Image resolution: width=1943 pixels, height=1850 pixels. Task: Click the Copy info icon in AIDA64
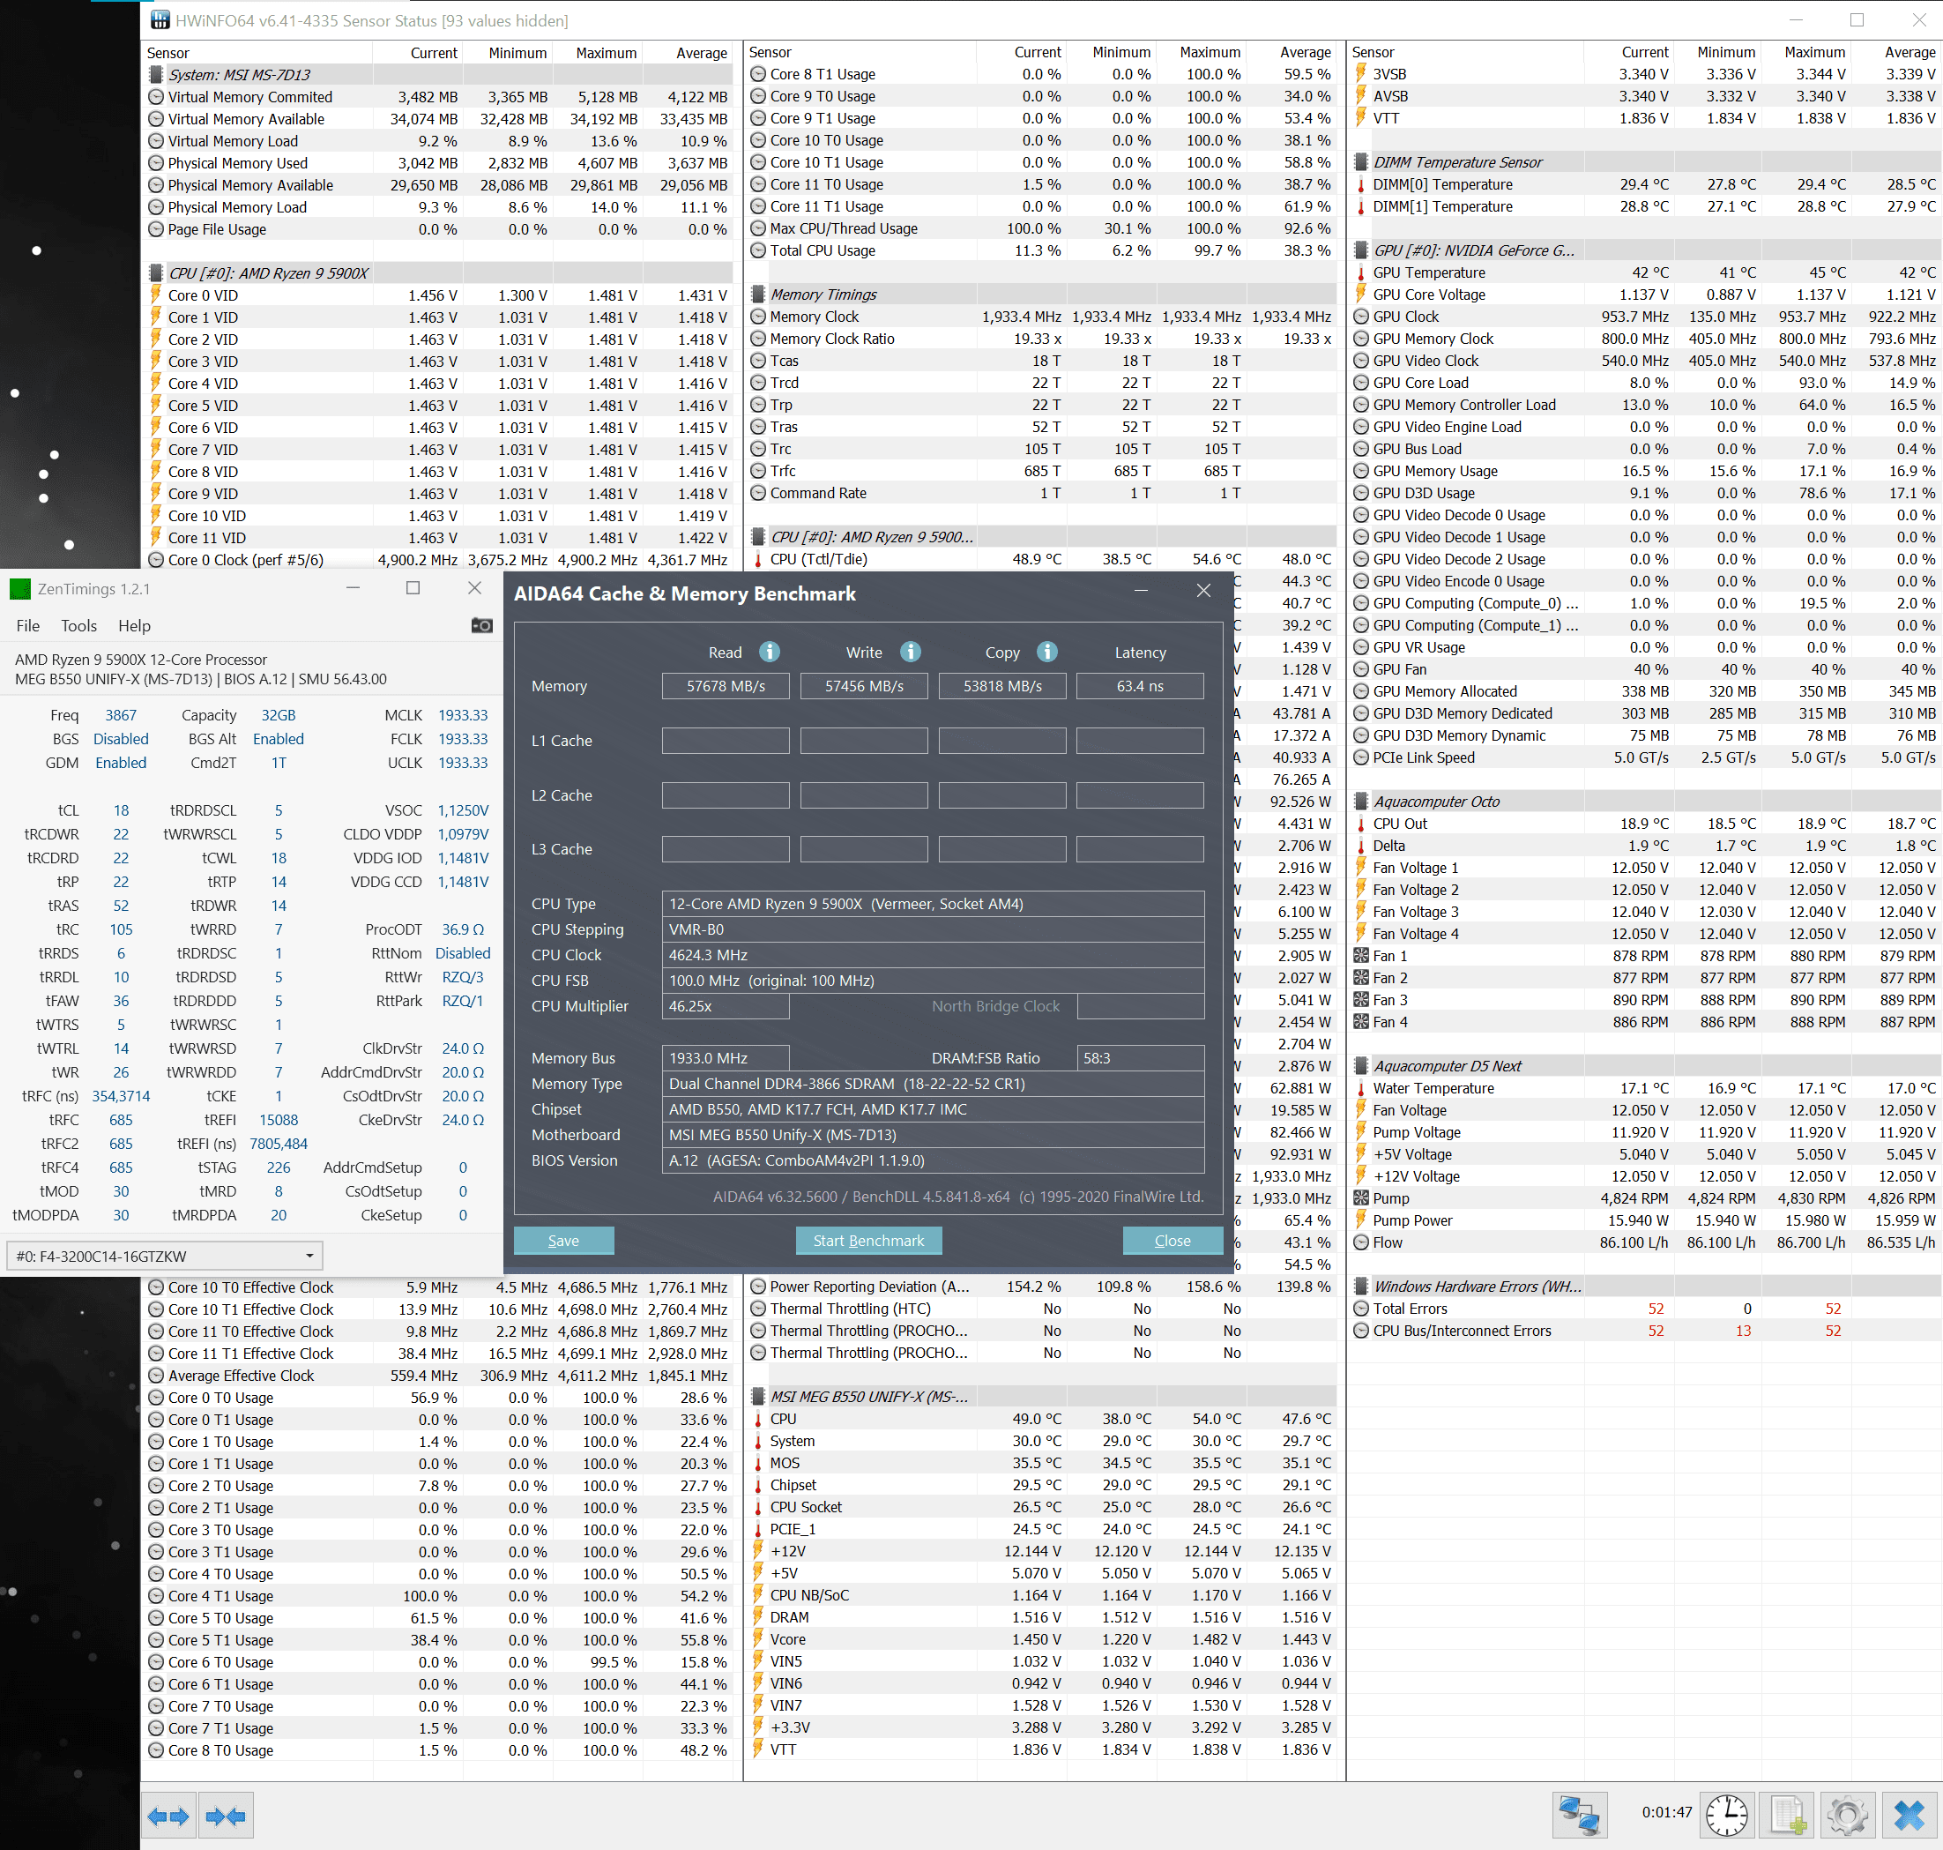1047,652
